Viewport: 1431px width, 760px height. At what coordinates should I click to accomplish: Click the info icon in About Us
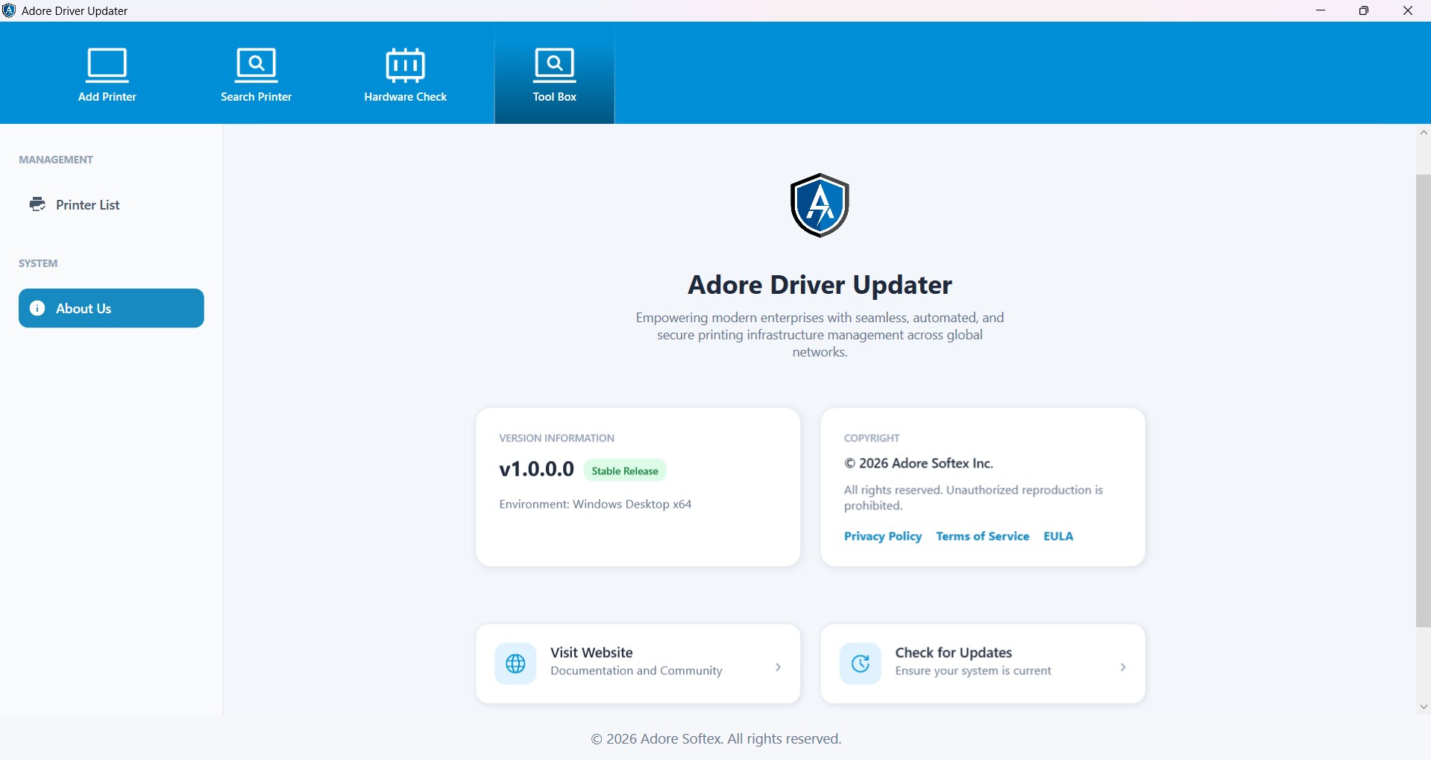click(x=37, y=308)
